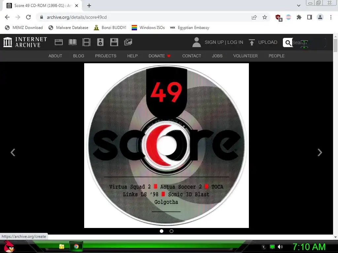Open the HELP menu item
Screen dimensions: 338x253
coord(132,56)
